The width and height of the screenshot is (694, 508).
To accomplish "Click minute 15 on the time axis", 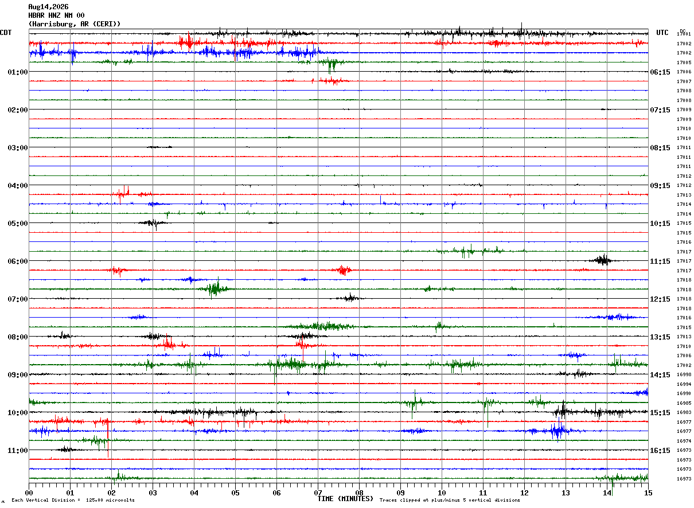I will tap(648, 493).
